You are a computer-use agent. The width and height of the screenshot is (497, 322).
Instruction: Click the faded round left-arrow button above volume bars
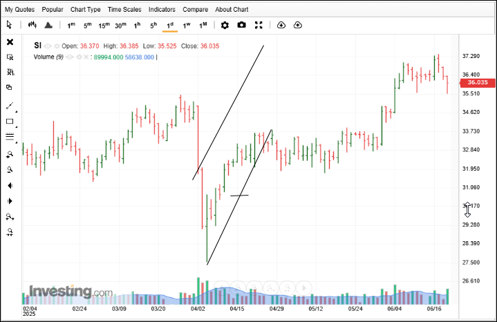[x=222, y=288]
